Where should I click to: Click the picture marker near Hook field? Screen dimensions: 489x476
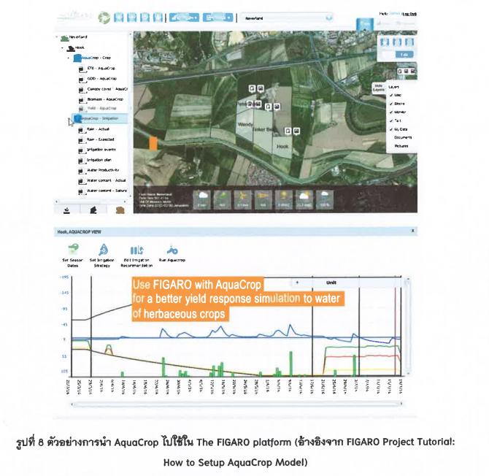tap(296, 131)
